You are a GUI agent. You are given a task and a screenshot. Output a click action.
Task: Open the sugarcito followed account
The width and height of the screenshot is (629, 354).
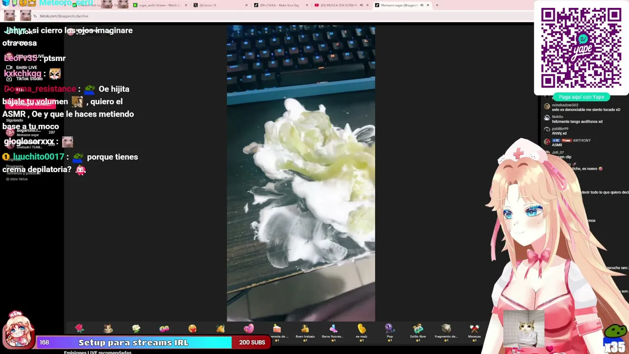coord(29,132)
